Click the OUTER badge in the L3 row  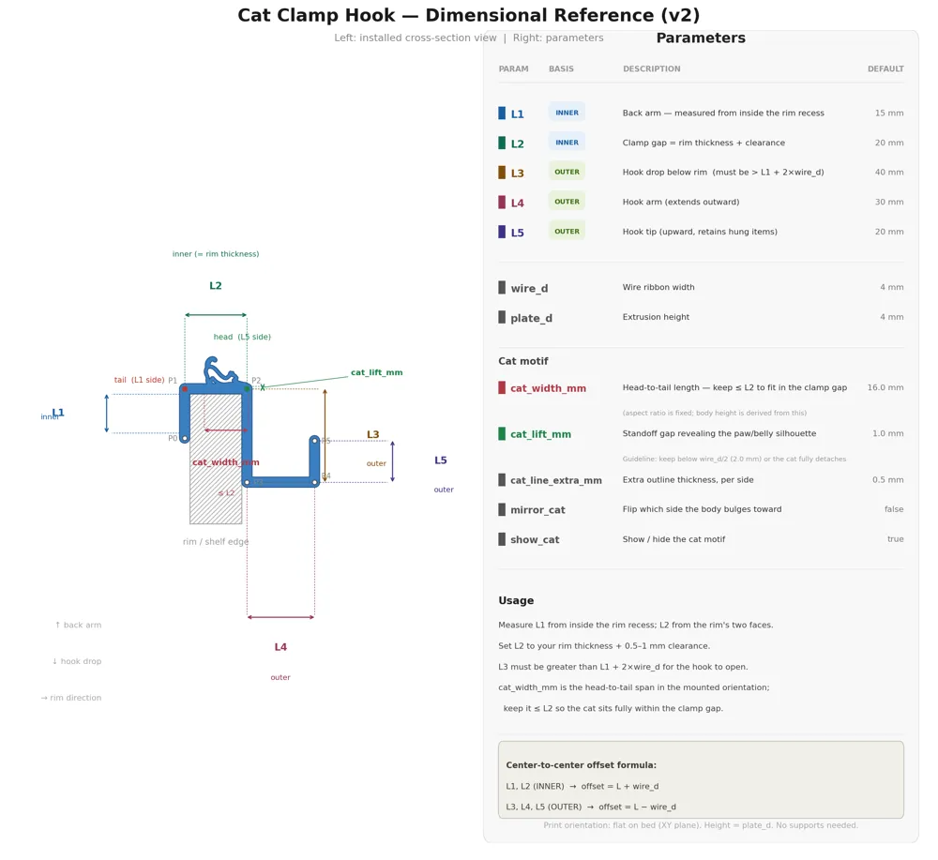coord(567,172)
